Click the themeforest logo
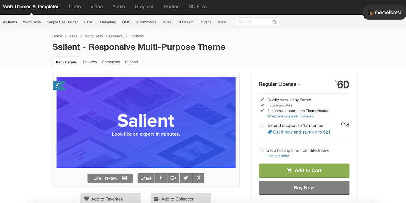Viewport: 406px width, 203px height. point(385,12)
